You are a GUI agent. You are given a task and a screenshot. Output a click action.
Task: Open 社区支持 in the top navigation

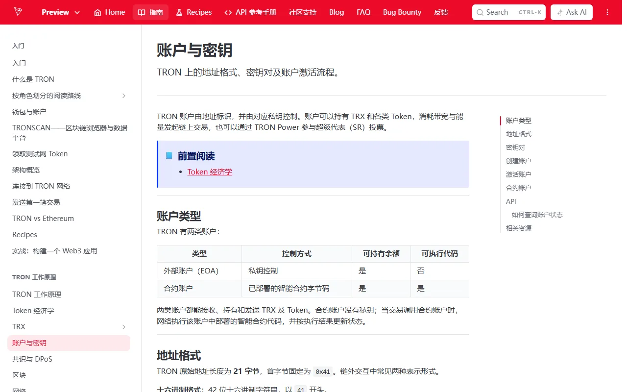[303, 12]
